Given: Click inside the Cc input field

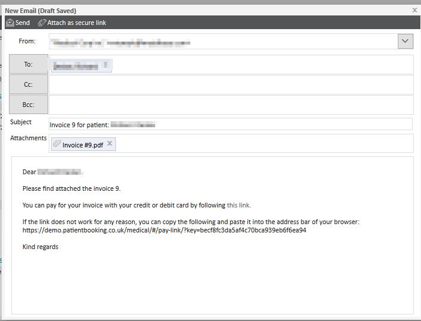Looking at the screenshot, I should (231, 84).
